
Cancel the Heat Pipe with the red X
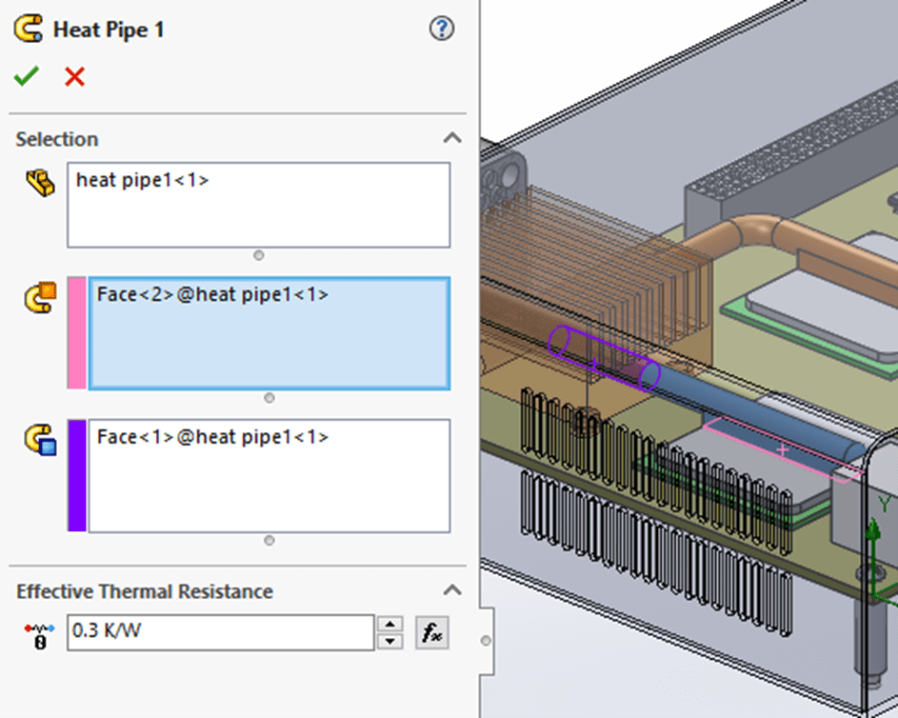(x=73, y=76)
